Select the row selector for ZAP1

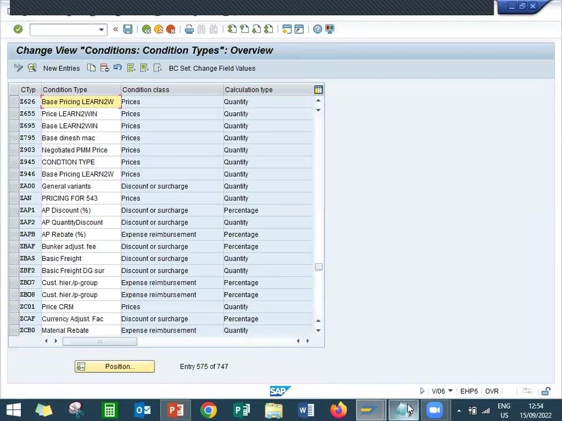click(14, 210)
